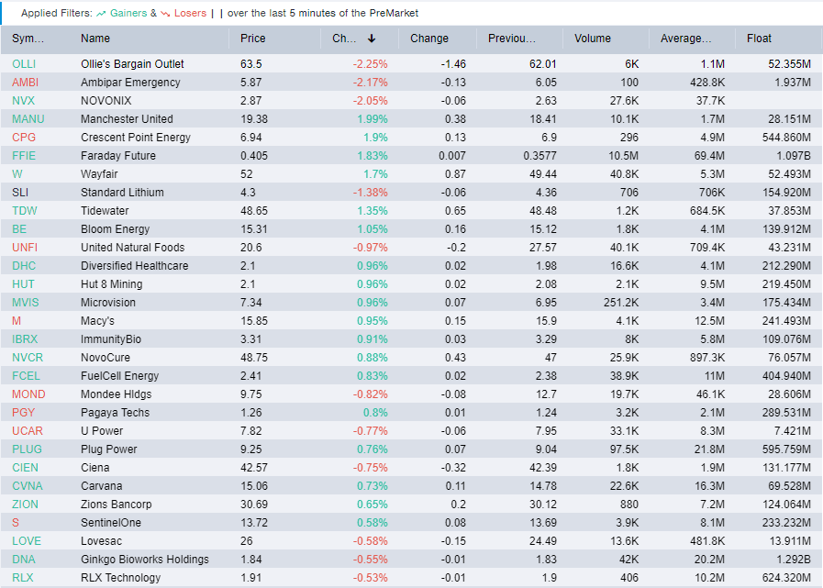Open the TDW ticker symbol
The width and height of the screenshot is (823, 588).
pos(25,211)
